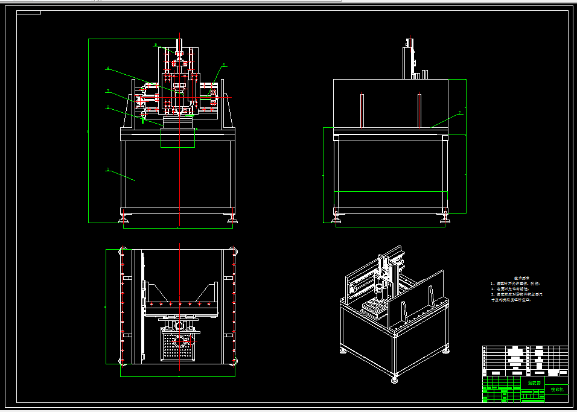Click the white parts list table above title block
Viewport: 577px width, 412px height.
525,361
